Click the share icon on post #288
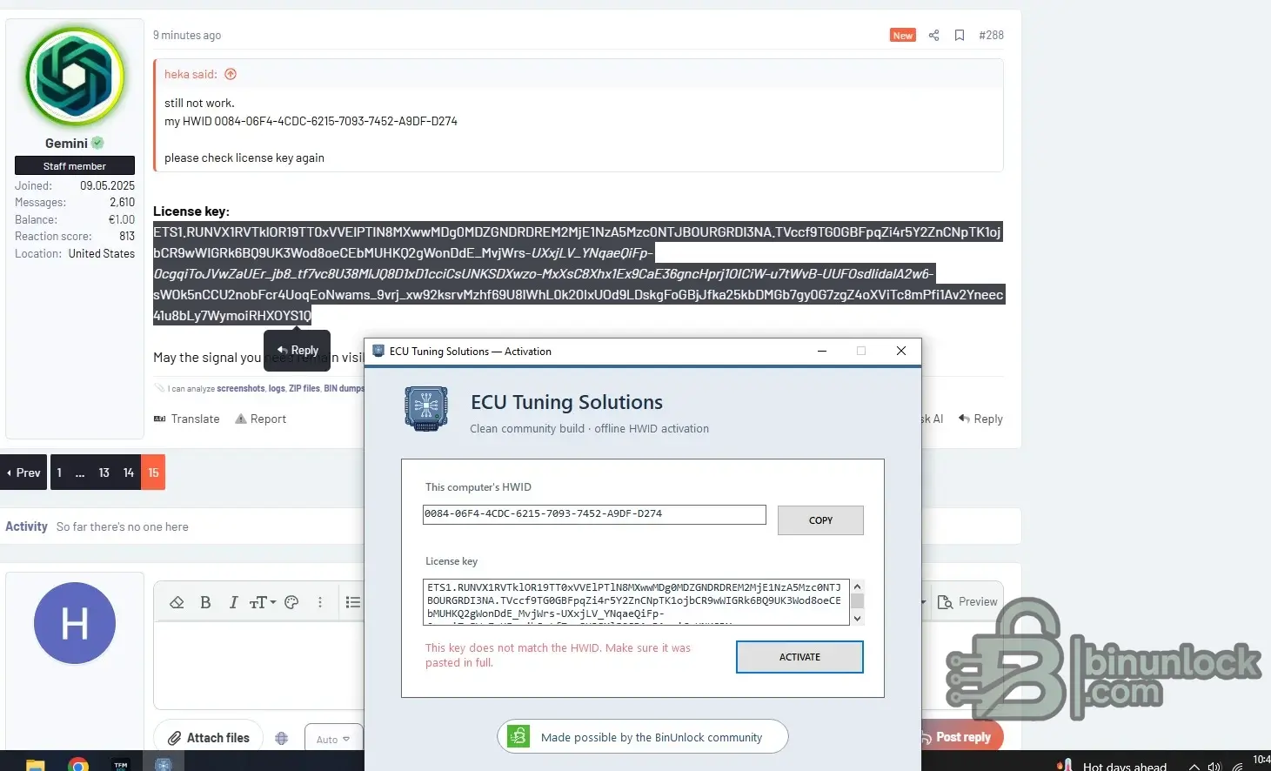 pyautogui.click(x=933, y=36)
